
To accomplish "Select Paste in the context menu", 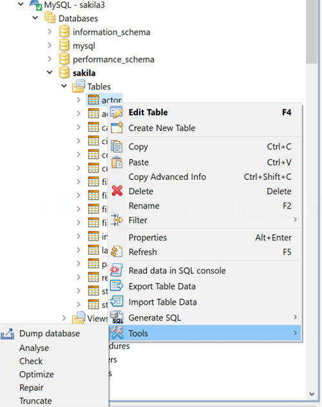I will pyautogui.click(x=205, y=162).
